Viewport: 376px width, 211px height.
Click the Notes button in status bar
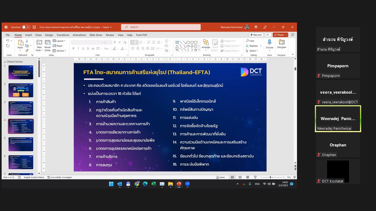[x=221, y=177]
